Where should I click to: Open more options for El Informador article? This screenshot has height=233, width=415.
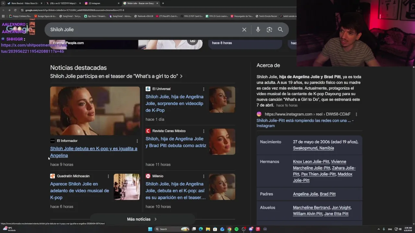point(137,141)
